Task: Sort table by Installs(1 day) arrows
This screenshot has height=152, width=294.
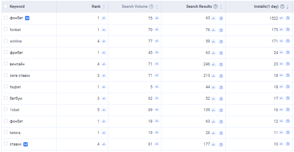Action: (x=287, y=7)
